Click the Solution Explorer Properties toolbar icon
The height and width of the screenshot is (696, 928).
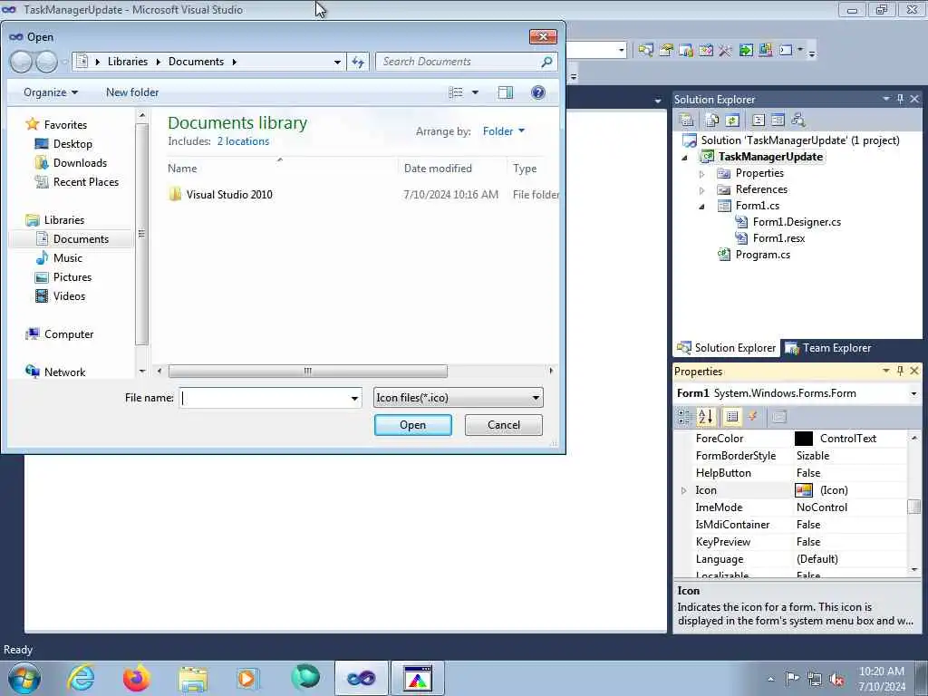coord(687,121)
